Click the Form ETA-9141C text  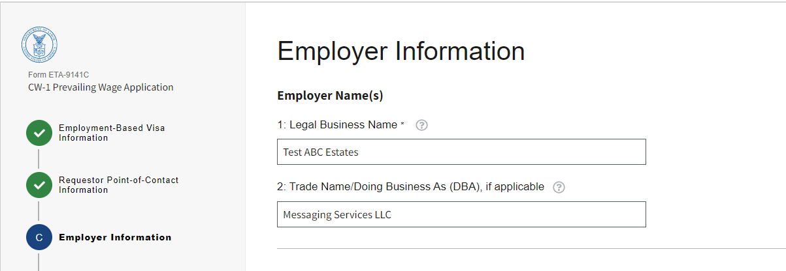[59, 75]
